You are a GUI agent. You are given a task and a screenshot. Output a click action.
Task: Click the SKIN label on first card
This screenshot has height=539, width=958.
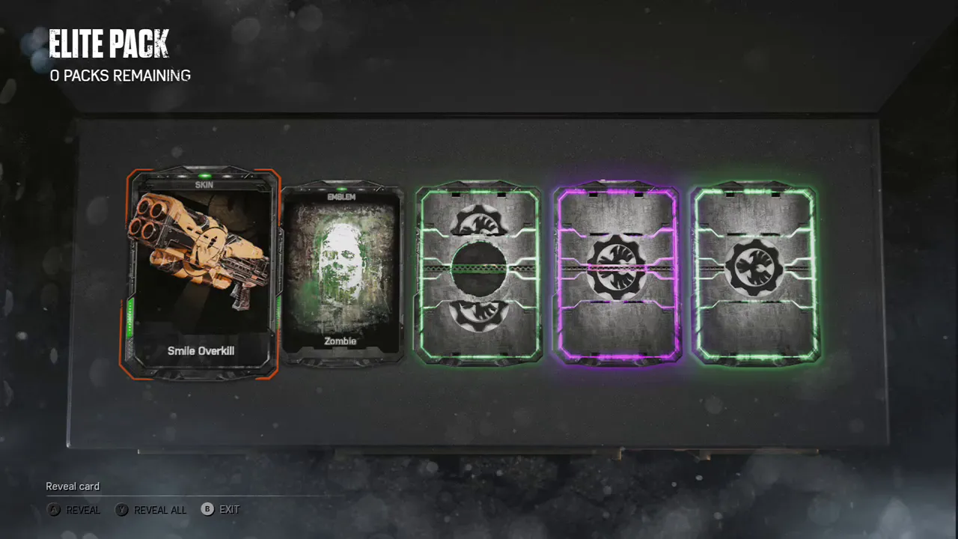[x=204, y=184]
